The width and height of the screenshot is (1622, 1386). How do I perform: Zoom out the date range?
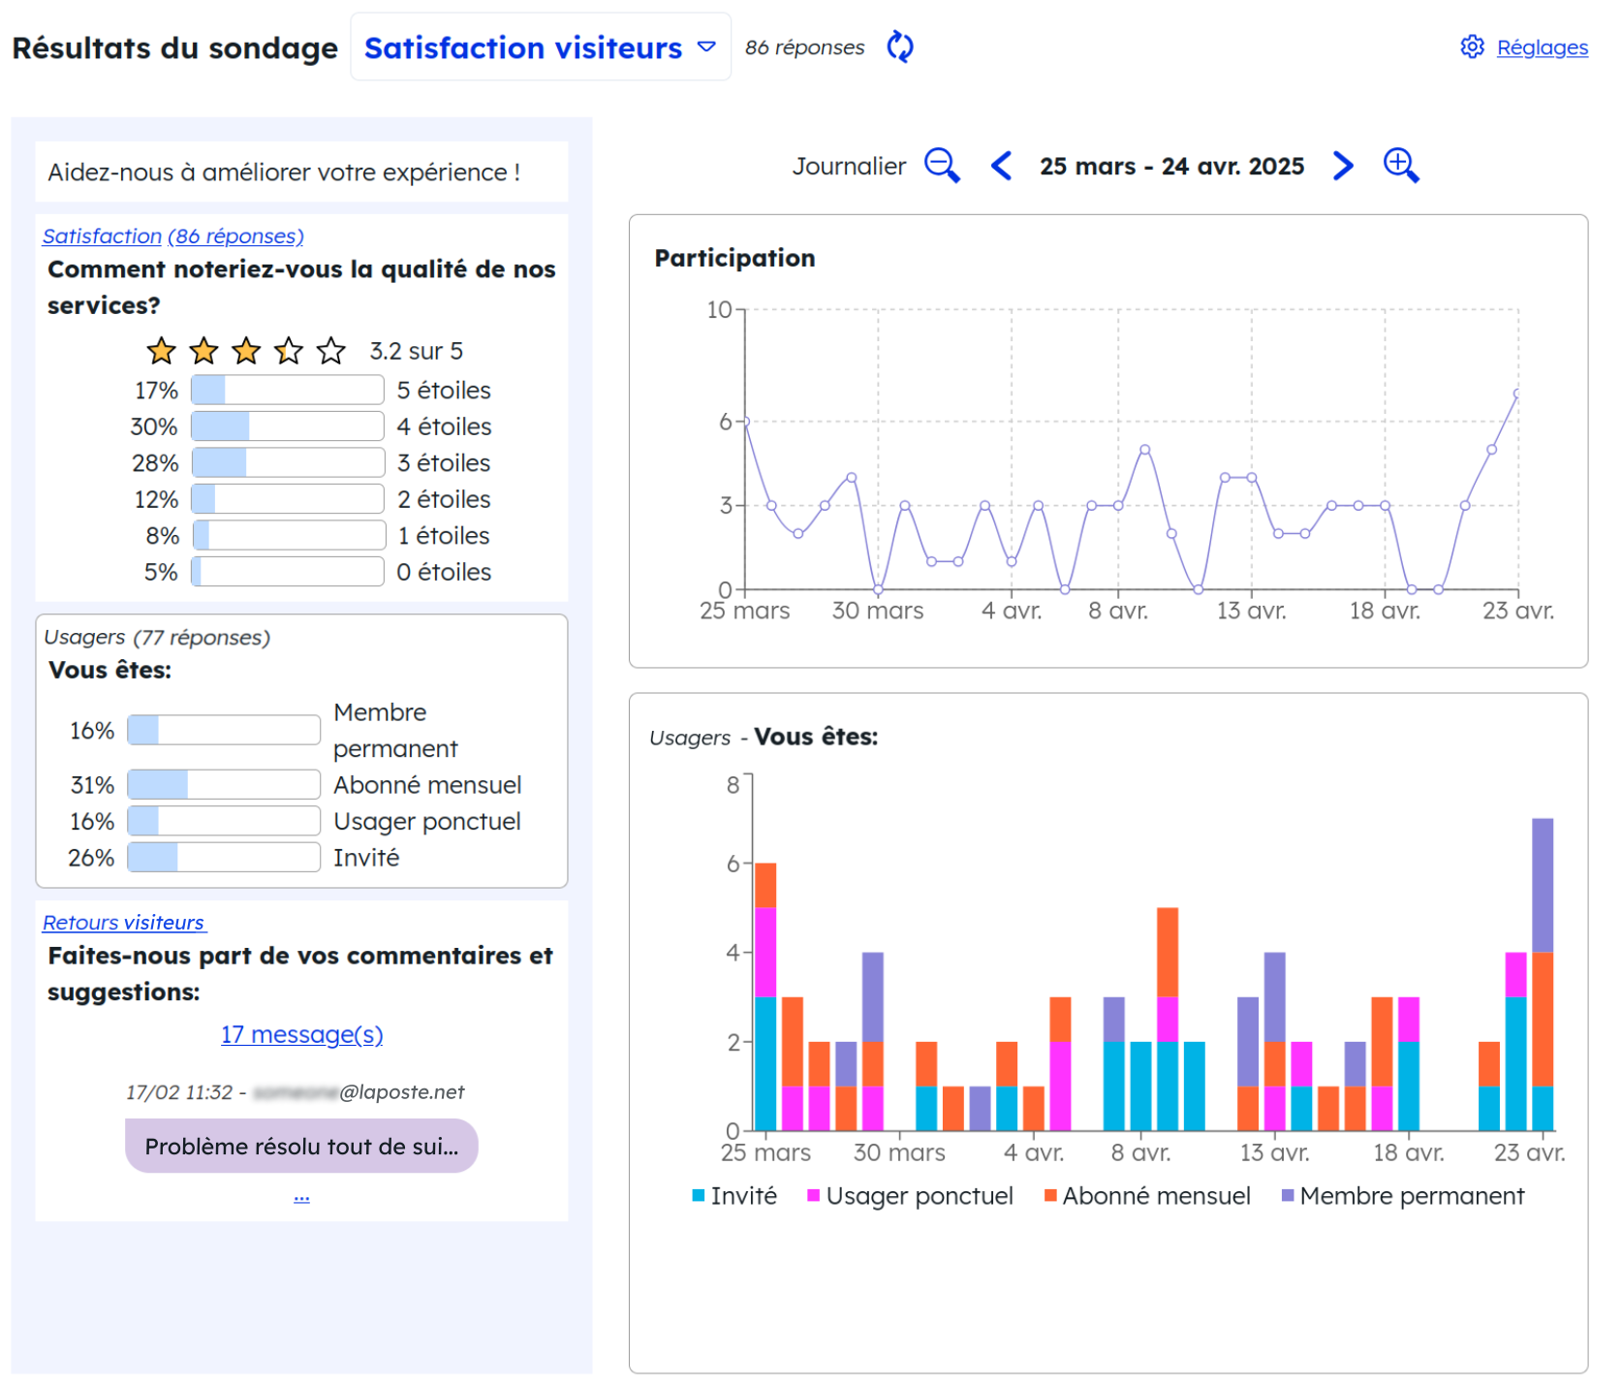[x=941, y=166]
